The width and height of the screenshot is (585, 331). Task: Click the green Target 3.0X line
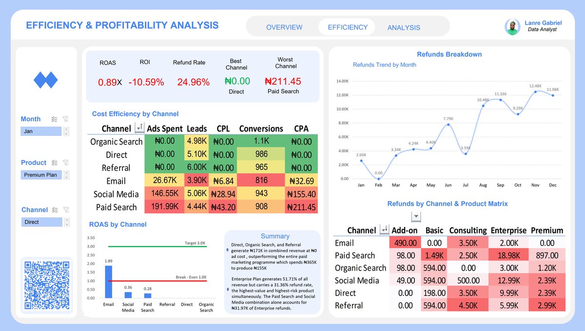pyautogui.click(x=157, y=246)
